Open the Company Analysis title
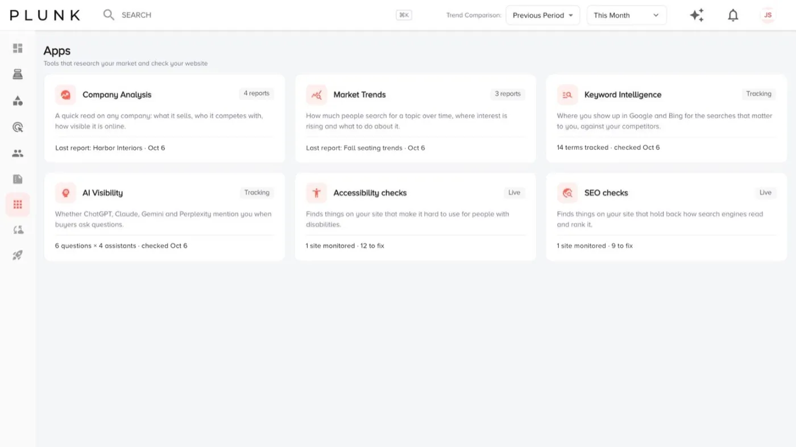The image size is (796, 447). click(117, 95)
